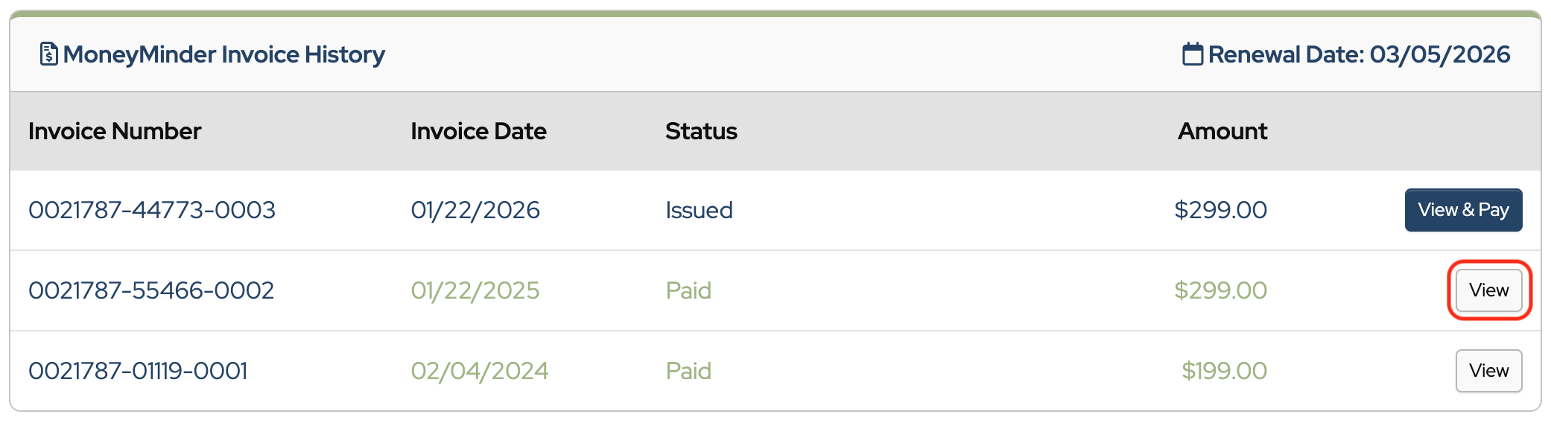1551x423 pixels.
Task: Click the View & Pay button
Action: (x=1463, y=210)
